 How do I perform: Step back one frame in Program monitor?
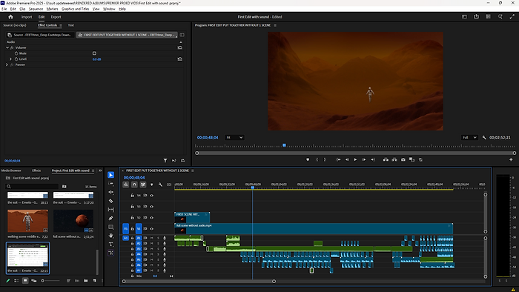click(347, 160)
